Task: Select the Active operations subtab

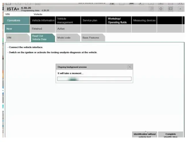Action: pyautogui.click(x=68, y=29)
